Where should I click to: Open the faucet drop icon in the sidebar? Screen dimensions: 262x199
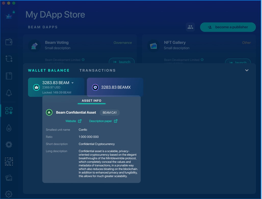(x=9, y=128)
